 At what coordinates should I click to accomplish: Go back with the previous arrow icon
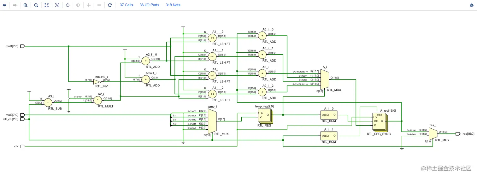coord(4,5)
